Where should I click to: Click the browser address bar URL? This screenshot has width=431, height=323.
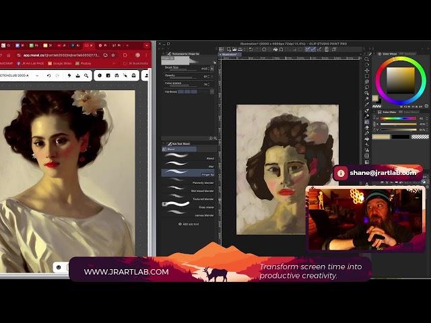click(61, 55)
